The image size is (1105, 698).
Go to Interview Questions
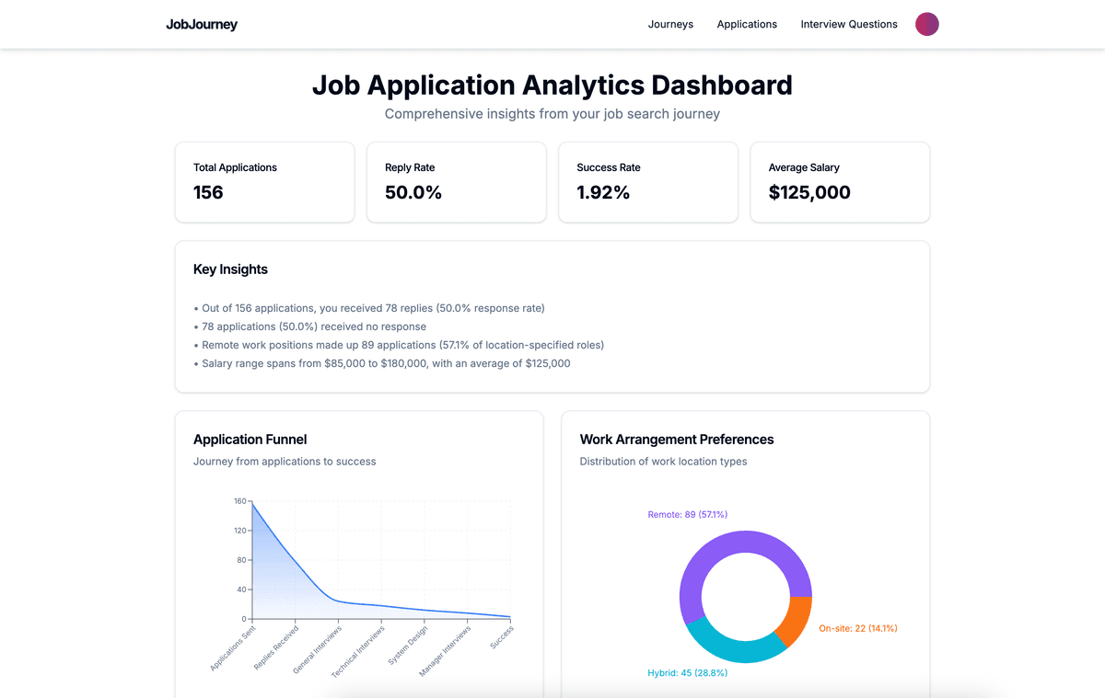pyautogui.click(x=848, y=24)
